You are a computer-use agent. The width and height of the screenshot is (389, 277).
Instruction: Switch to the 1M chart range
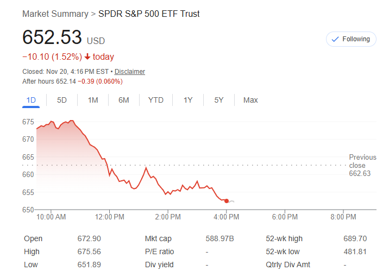tap(93, 100)
